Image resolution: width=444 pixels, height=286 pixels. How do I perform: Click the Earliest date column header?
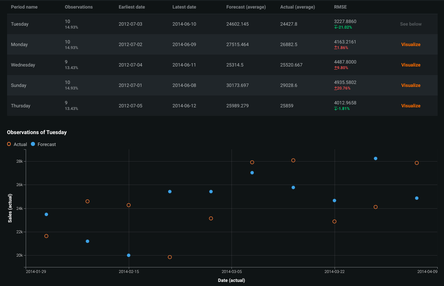click(132, 7)
